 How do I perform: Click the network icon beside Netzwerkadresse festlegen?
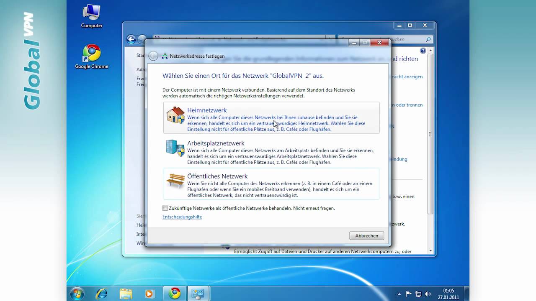pyautogui.click(x=165, y=56)
